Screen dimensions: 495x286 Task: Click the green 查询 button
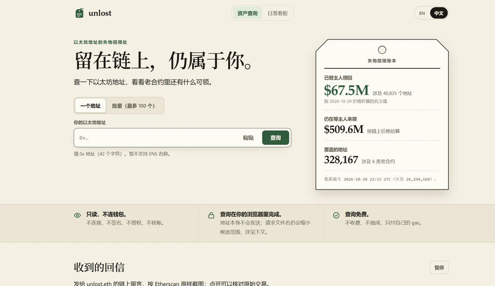(x=275, y=137)
